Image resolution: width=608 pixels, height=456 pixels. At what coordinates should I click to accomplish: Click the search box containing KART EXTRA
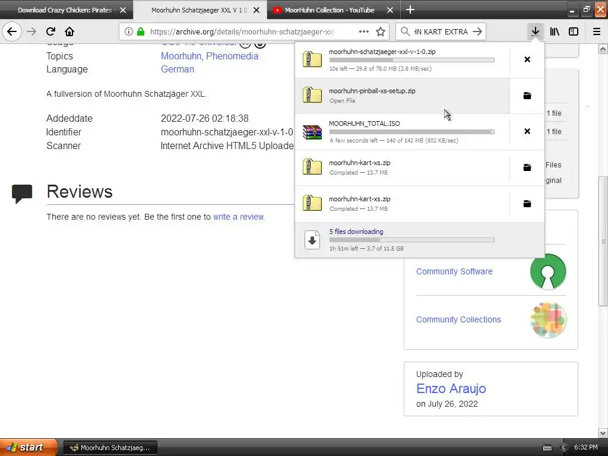click(x=441, y=32)
